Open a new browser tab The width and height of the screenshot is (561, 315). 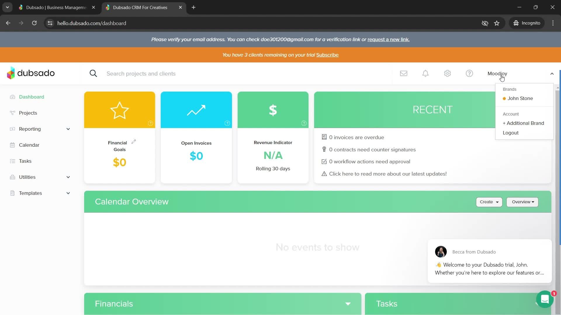pyautogui.click(x=193, y=7)
